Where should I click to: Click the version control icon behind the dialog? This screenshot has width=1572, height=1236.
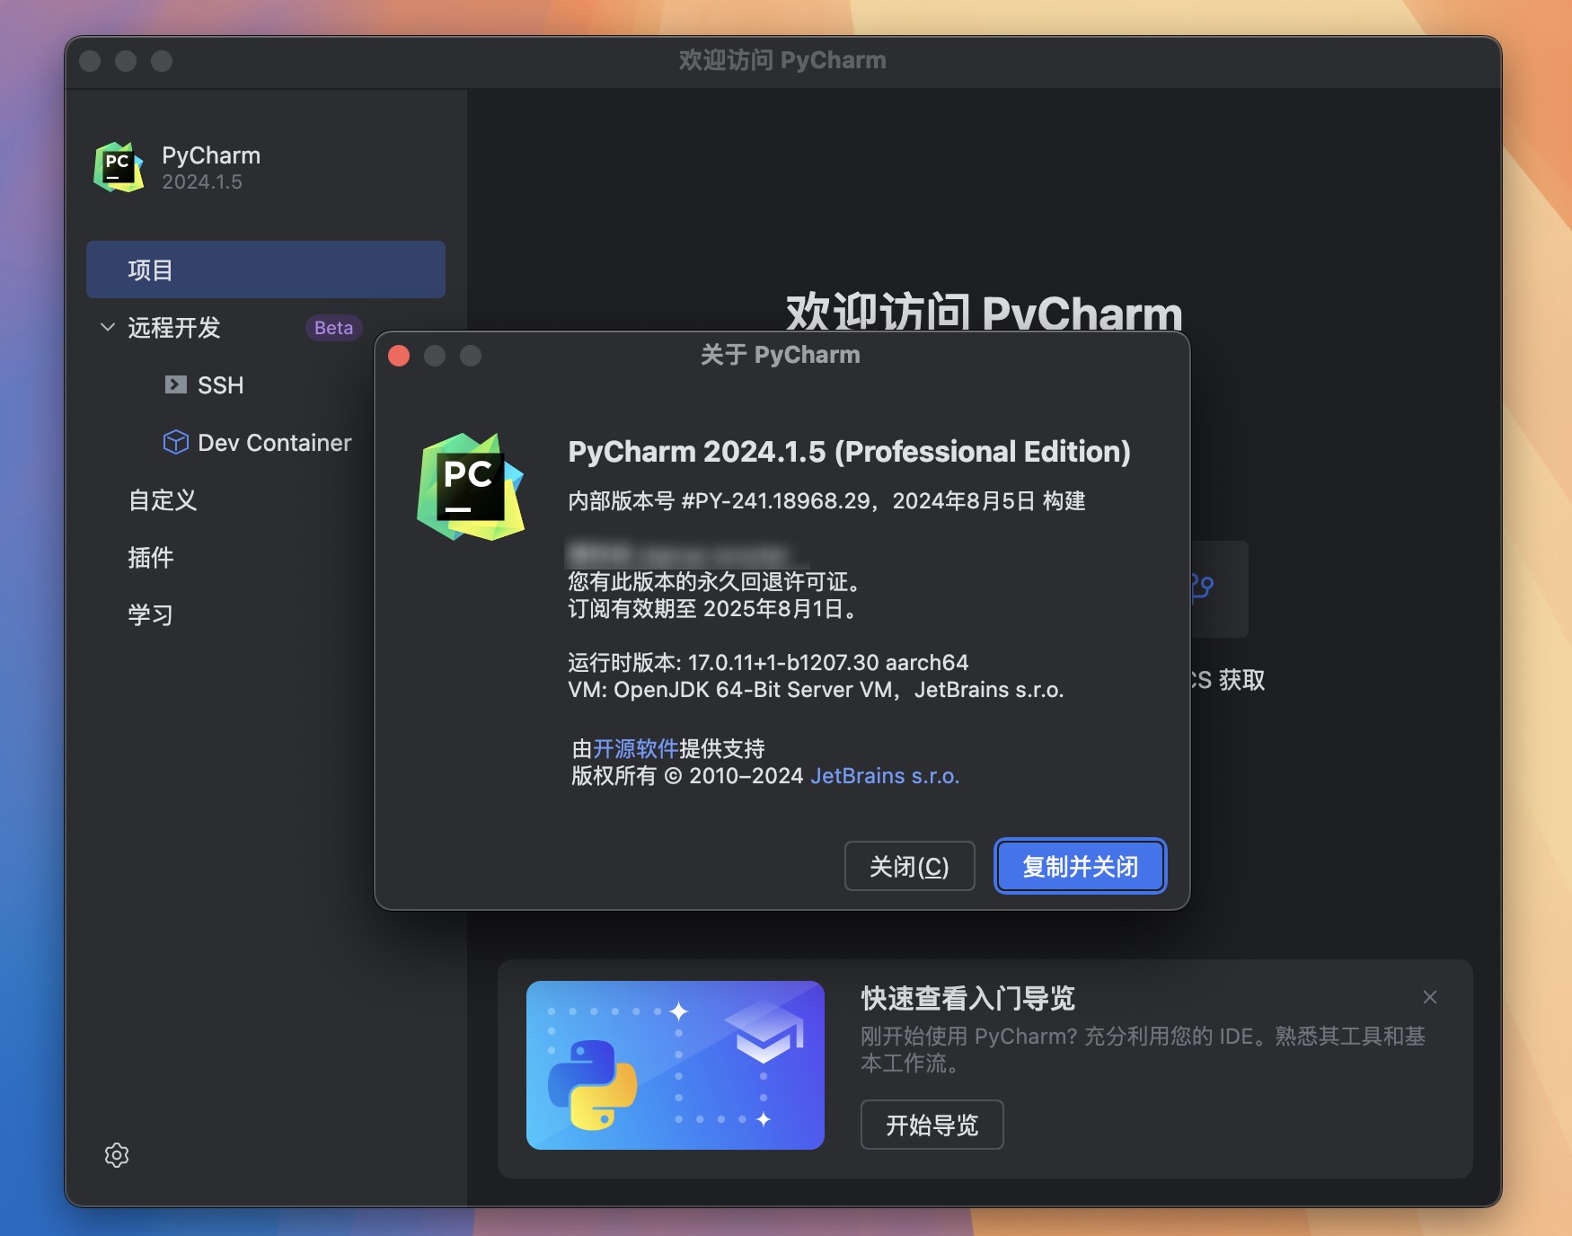click(1202, 587)
